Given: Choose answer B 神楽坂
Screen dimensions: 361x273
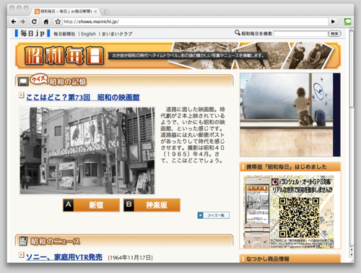Looking at the screenshot, I should [x=152, y=205].
